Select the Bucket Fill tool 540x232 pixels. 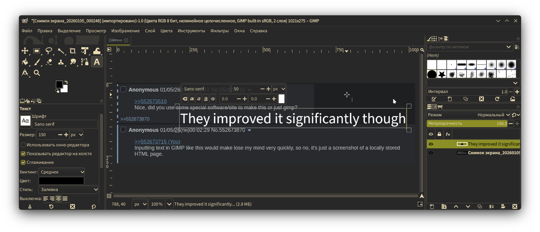point(25,62)
